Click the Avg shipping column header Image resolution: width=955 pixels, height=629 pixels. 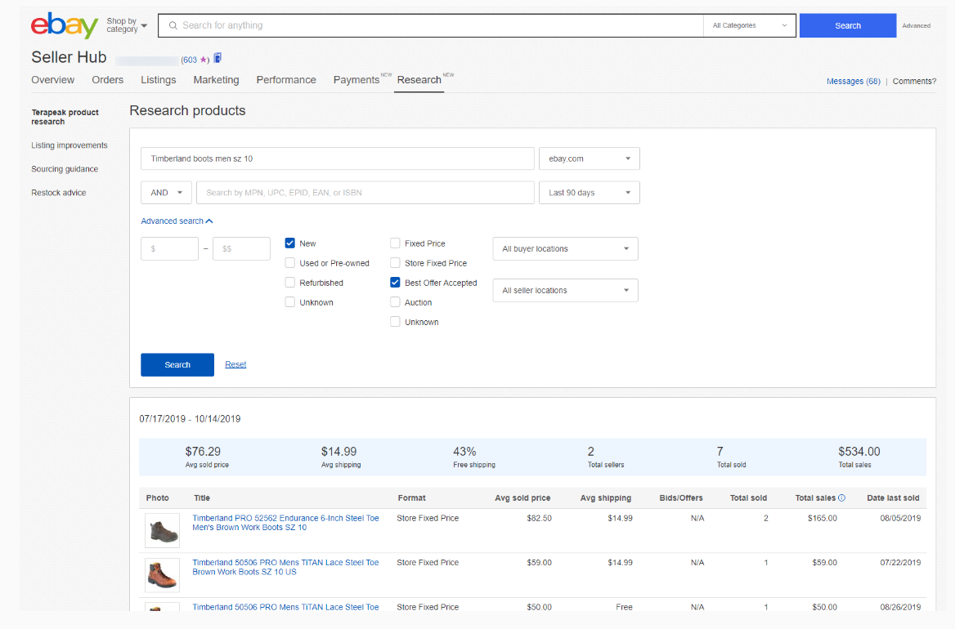pyautogui.click(x=605, y=497)
